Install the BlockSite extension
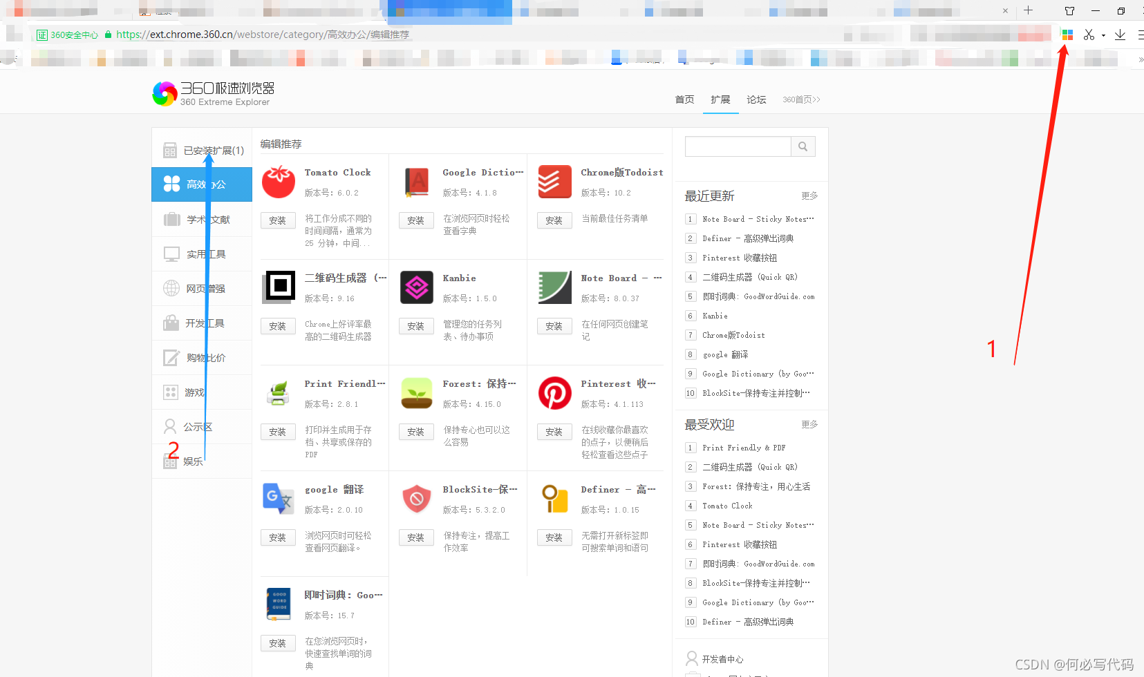 click(x=416, y=537)
